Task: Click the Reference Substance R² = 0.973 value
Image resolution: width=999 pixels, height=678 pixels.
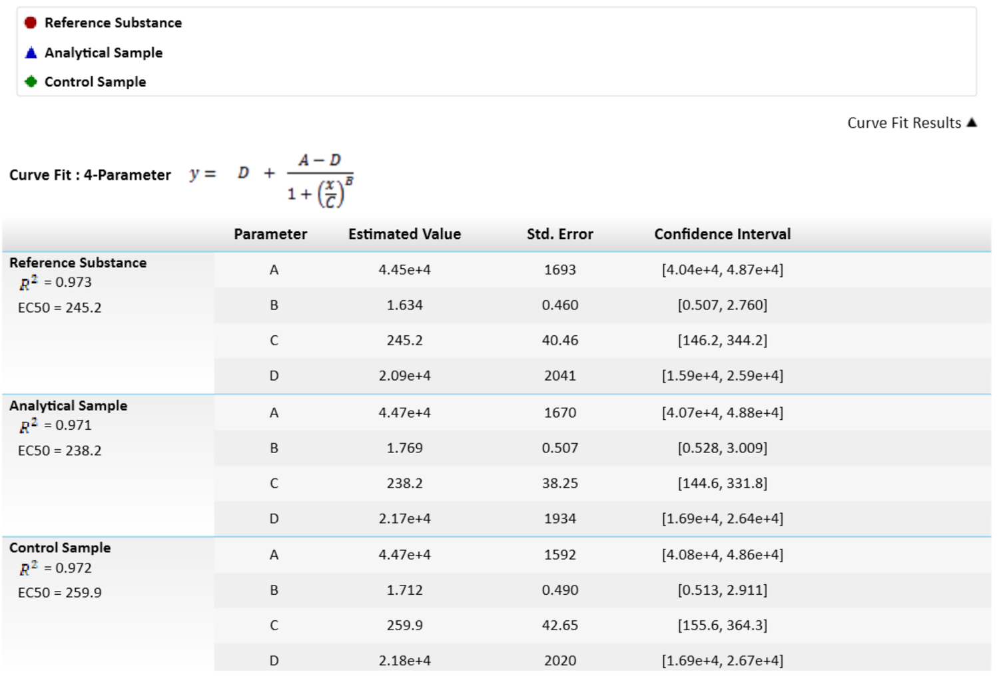Action: click(x=56, y=283)
